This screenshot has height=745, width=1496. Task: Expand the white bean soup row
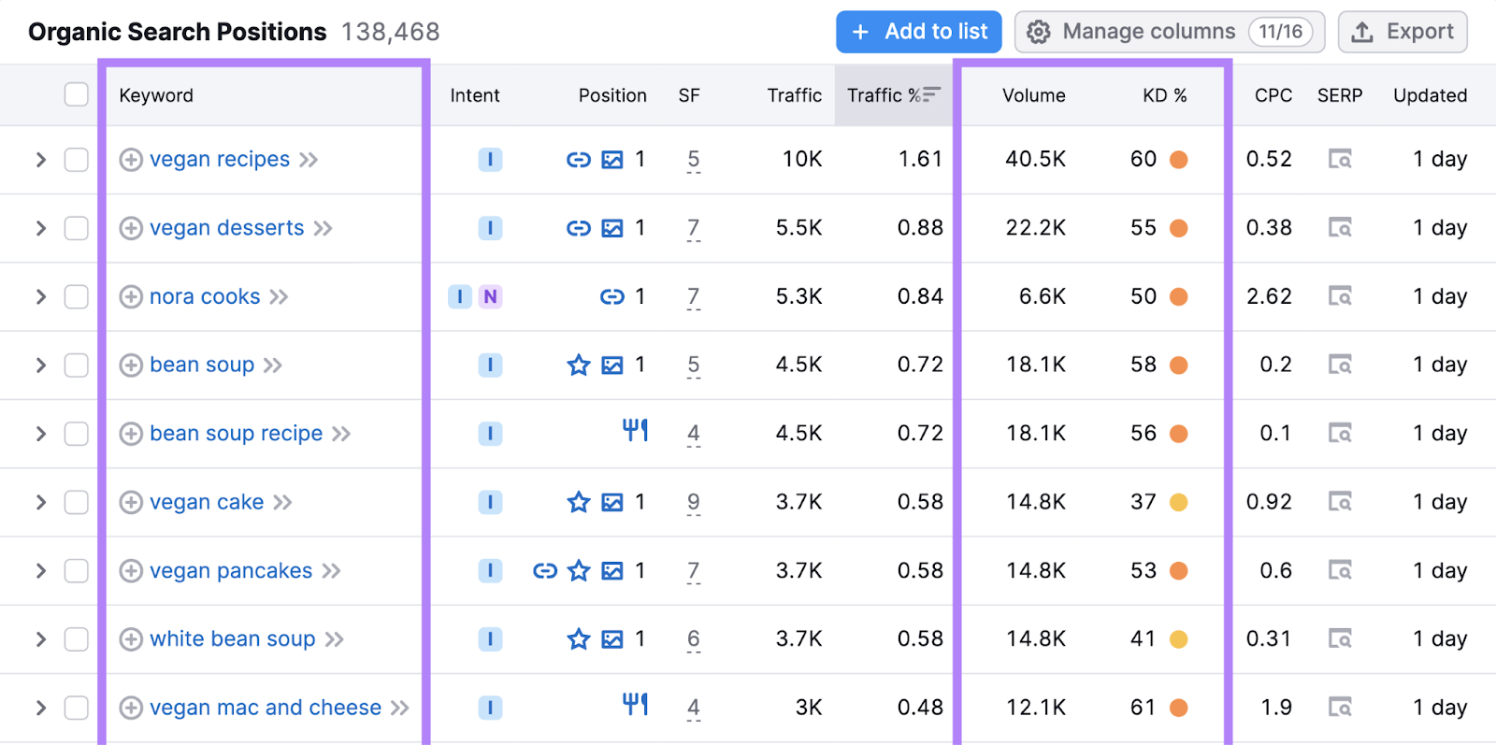40,639
